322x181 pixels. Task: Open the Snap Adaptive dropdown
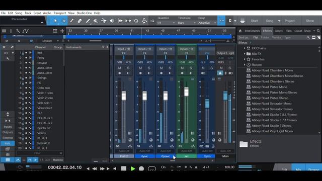[x=207, y=23]
